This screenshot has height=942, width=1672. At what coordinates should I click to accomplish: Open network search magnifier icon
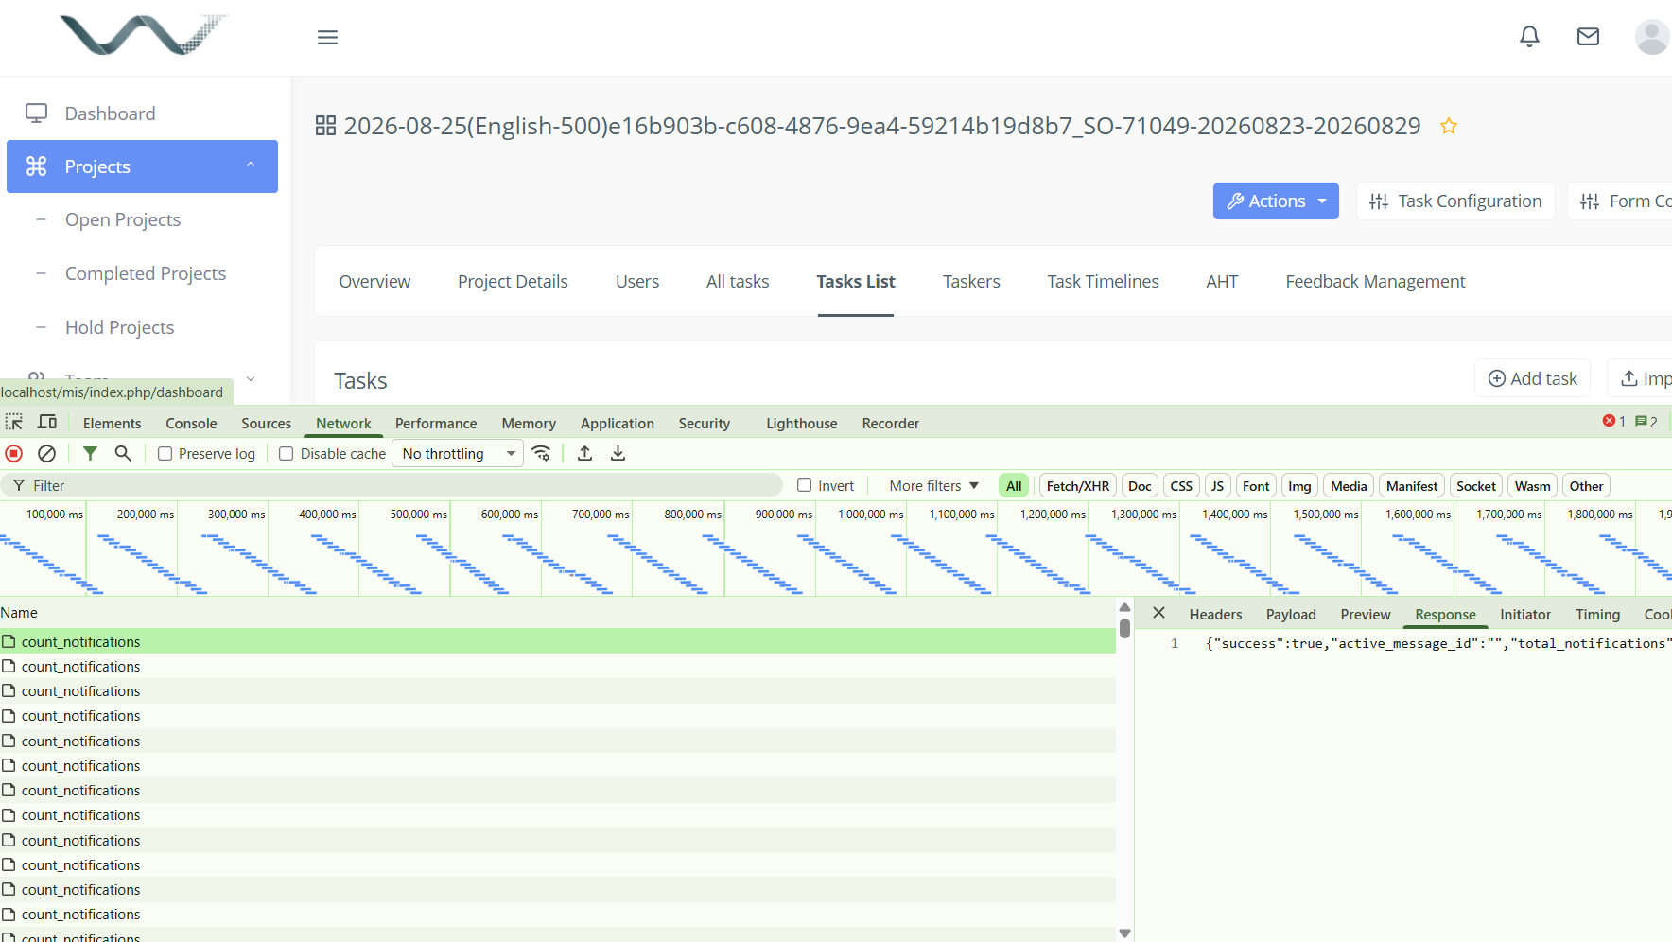(123, 453)
